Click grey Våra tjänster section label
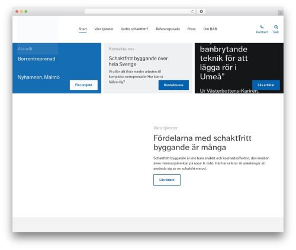Viewport: 296px width, 250px height. point(166,128)
